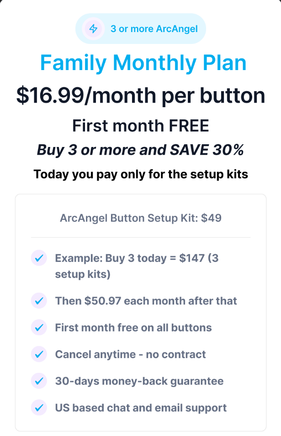The image size is (281, 436).
Task: Click "US based chat and email support" text
Action: tap(141, 407)
